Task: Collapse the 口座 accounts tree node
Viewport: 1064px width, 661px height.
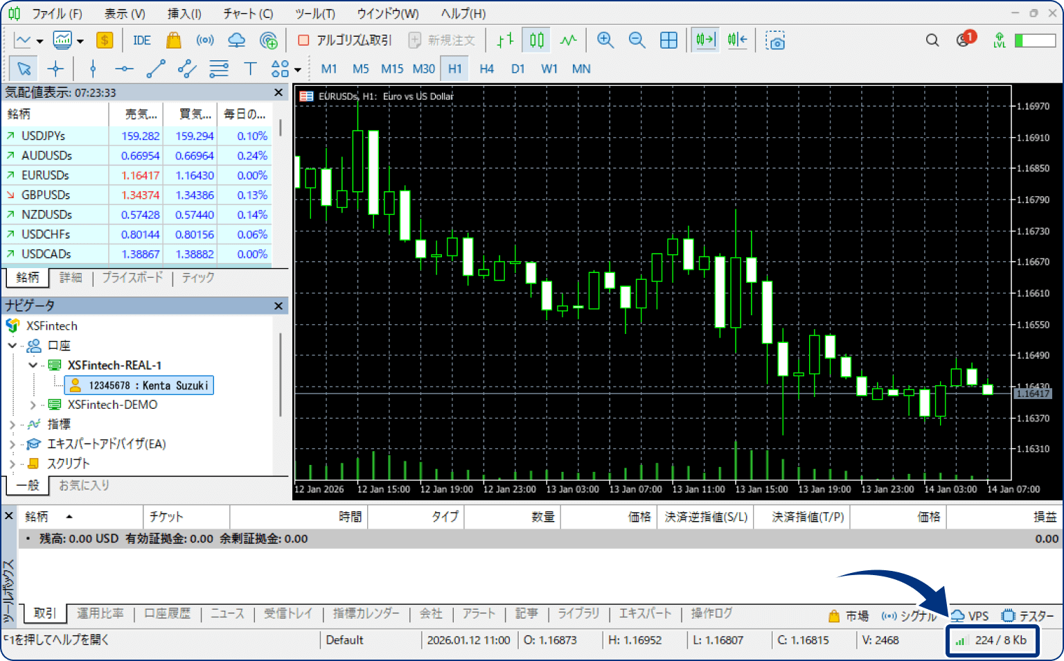Action: pyautogui.click(x=12, y=345)
